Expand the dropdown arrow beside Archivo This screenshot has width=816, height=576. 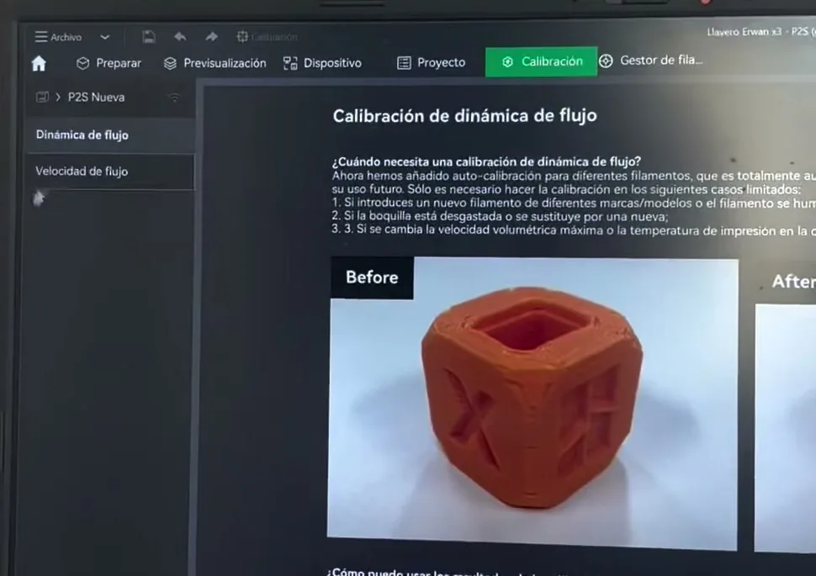pyautogui.click(x=104, y=37)
